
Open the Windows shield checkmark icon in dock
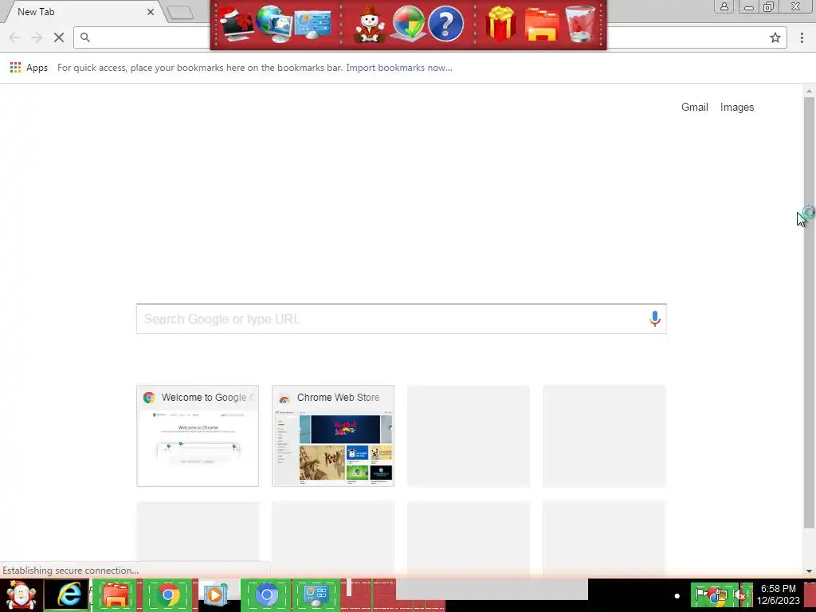pyautogui.click(x=408, y=24)
